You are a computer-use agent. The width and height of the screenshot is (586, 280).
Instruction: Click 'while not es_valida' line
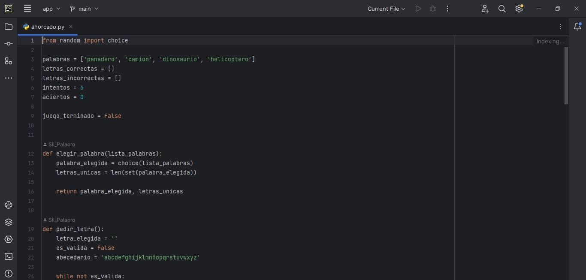click(x=90, y=276)
